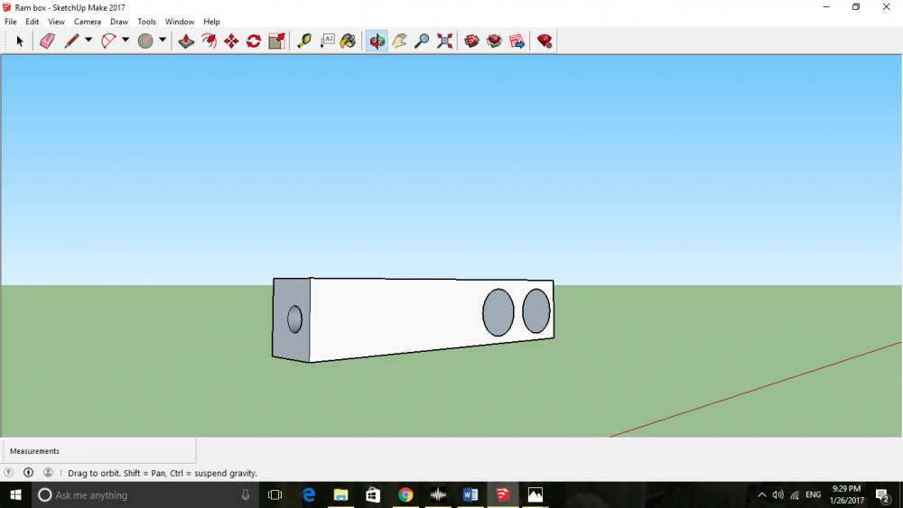Viewport: 903px width, 508px height.
Task: Select the Zoom magnifier tool
Action: [422, 41]
